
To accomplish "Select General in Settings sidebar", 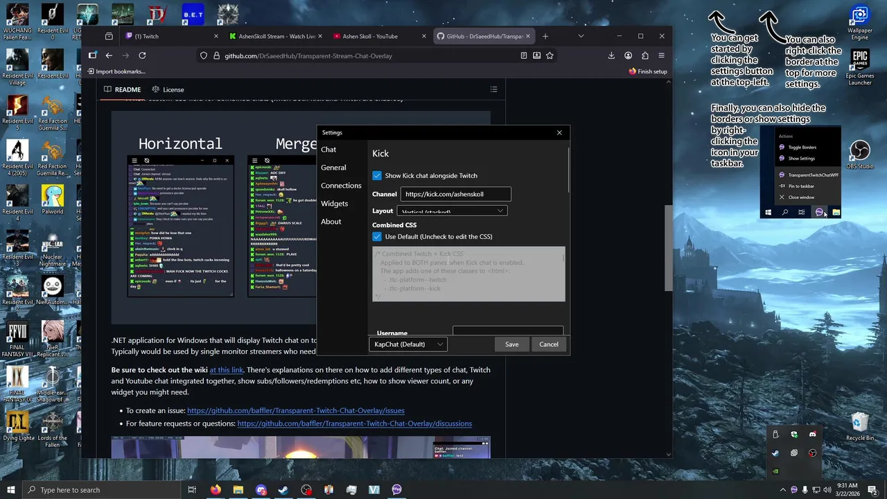I will tap(333, 168).
